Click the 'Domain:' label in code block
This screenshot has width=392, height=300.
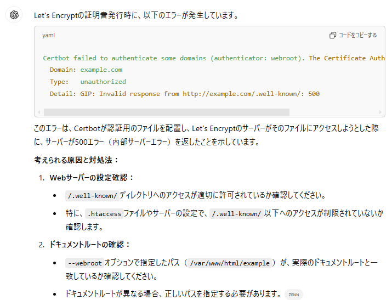point(63,70)
